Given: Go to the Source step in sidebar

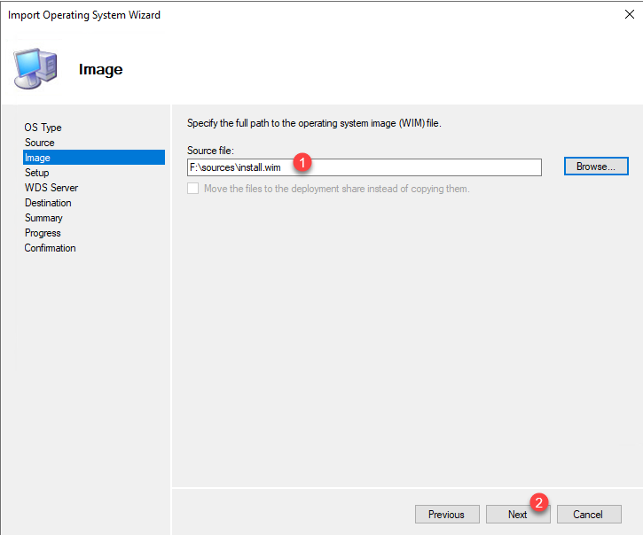Looking at the screenshot, I should click(x=39, y=143).
